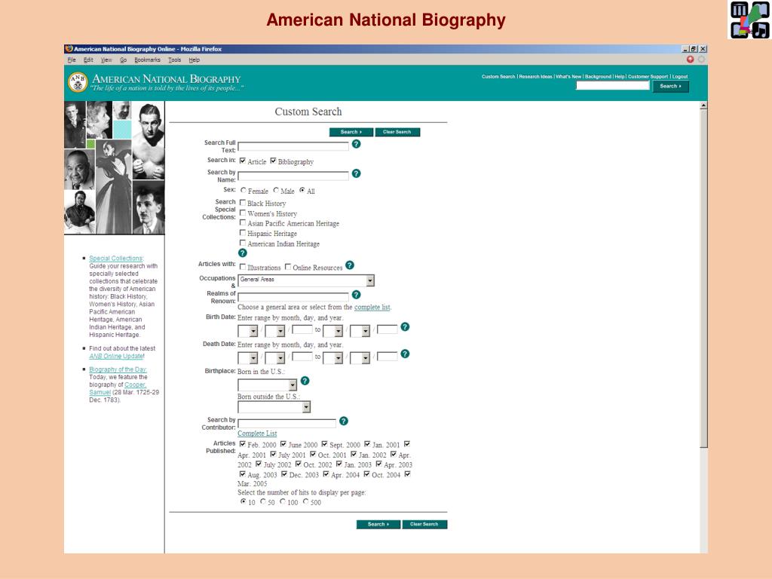Open Research Ideas header link
The height and width of the screenshot is (579, 772).
tap(536, 77)
